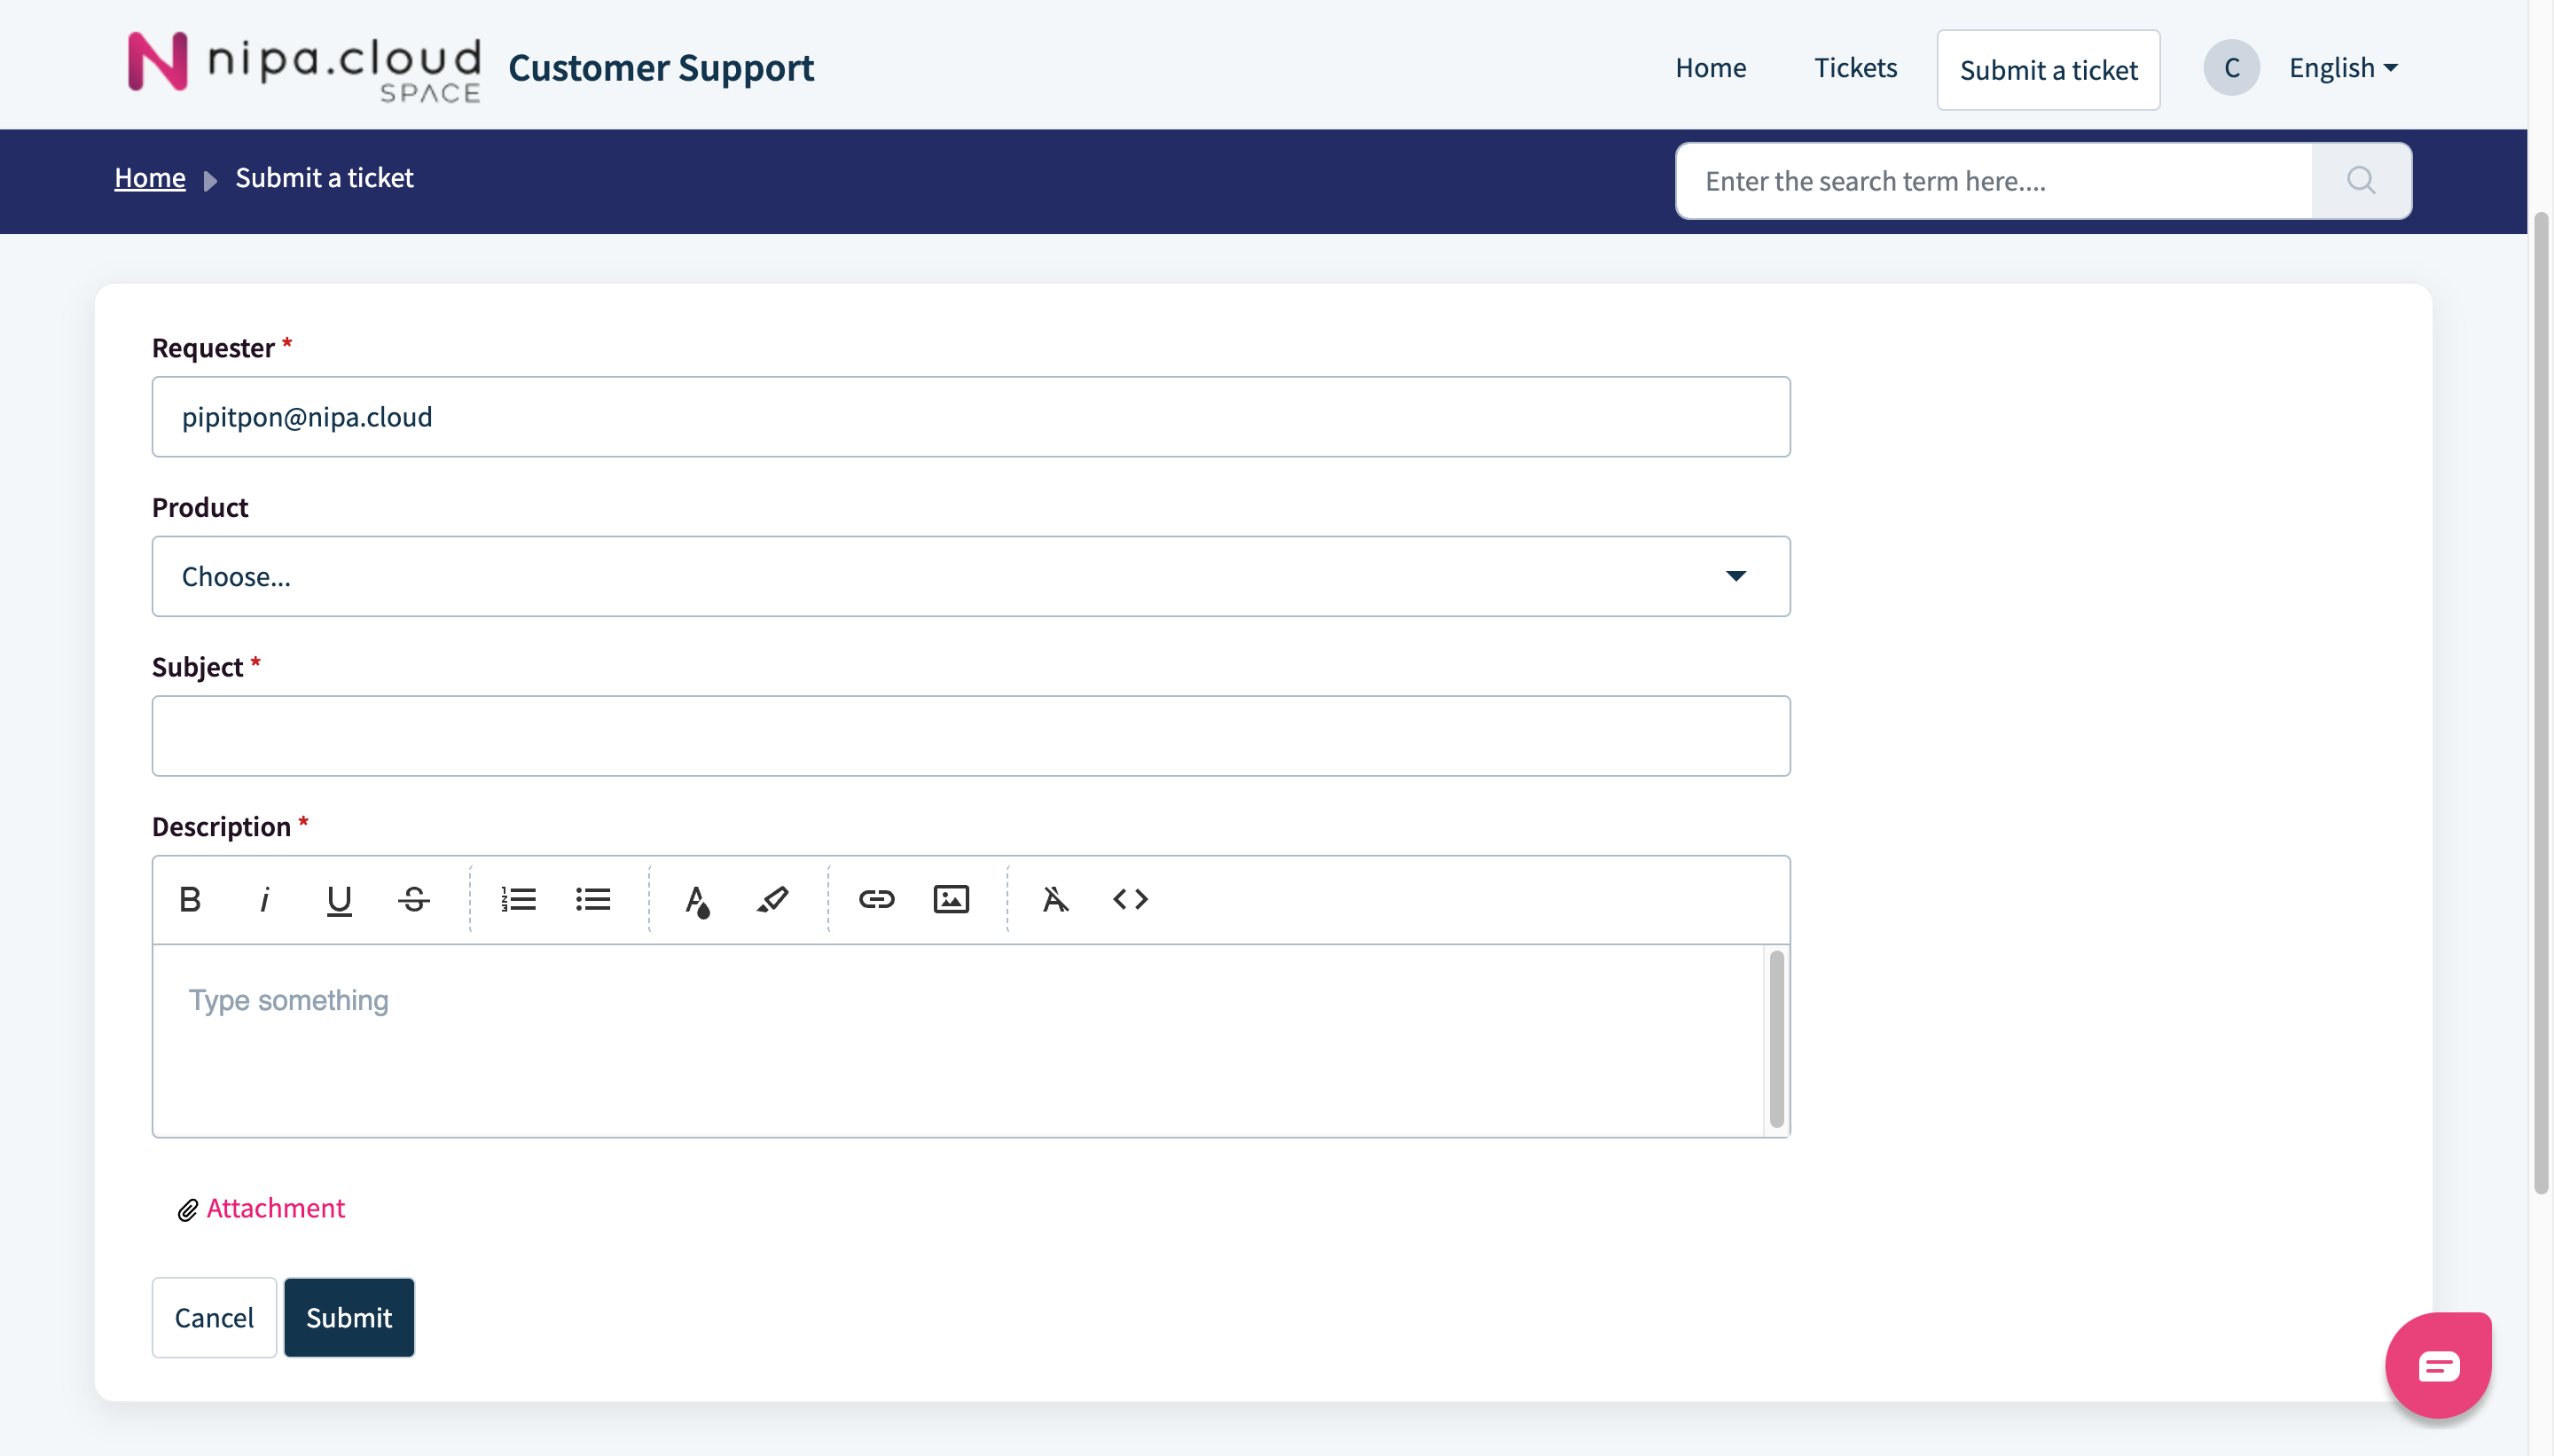Open the English language dropdown
Screen dimensions: 2554x1456
click(2342, 68)
